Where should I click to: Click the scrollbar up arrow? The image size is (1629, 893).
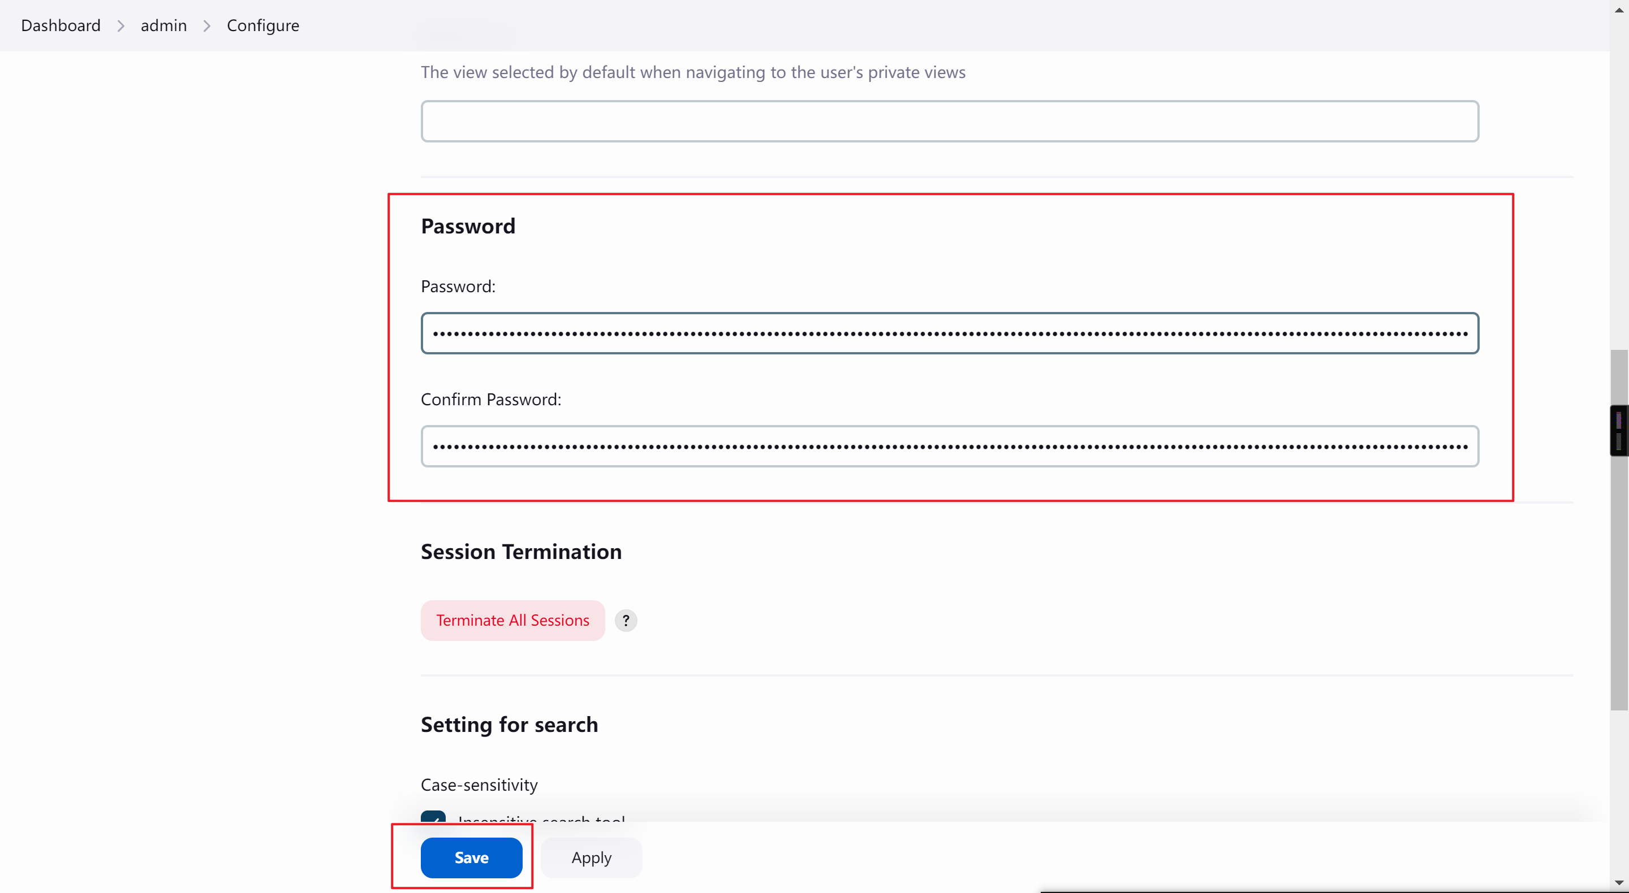[x=1619, y=9]
